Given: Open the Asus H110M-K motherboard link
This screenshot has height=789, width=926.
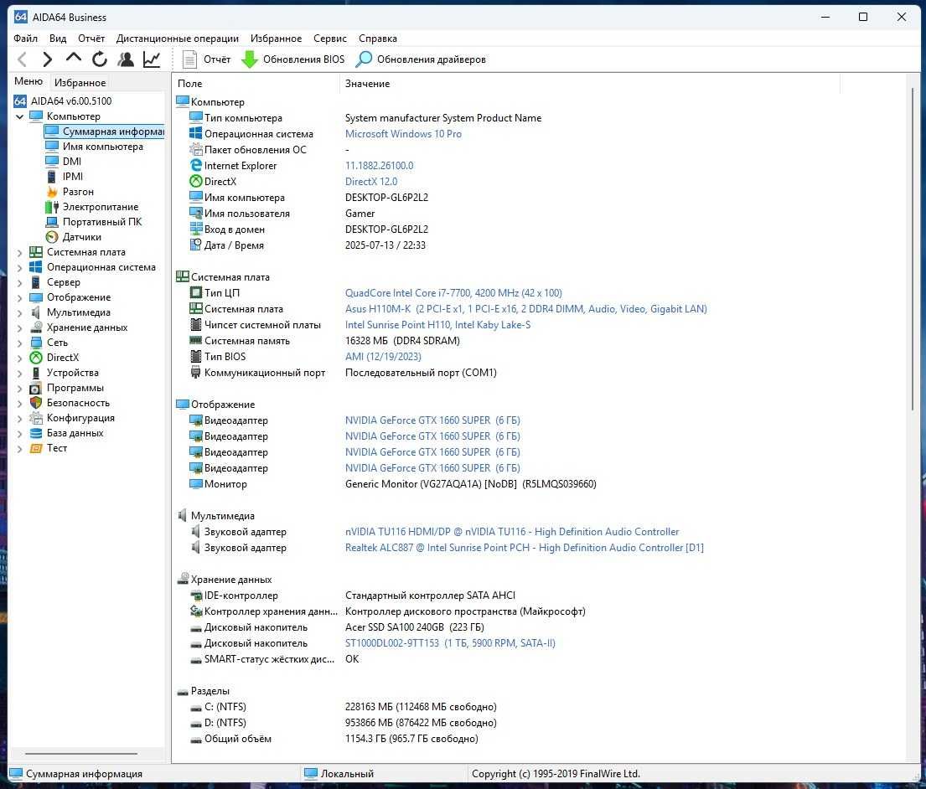Looking at the screenshot, I should tap(526, 309).
